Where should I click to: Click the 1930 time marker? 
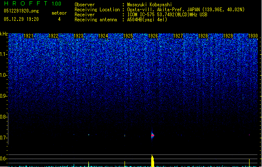pos(253,35)
